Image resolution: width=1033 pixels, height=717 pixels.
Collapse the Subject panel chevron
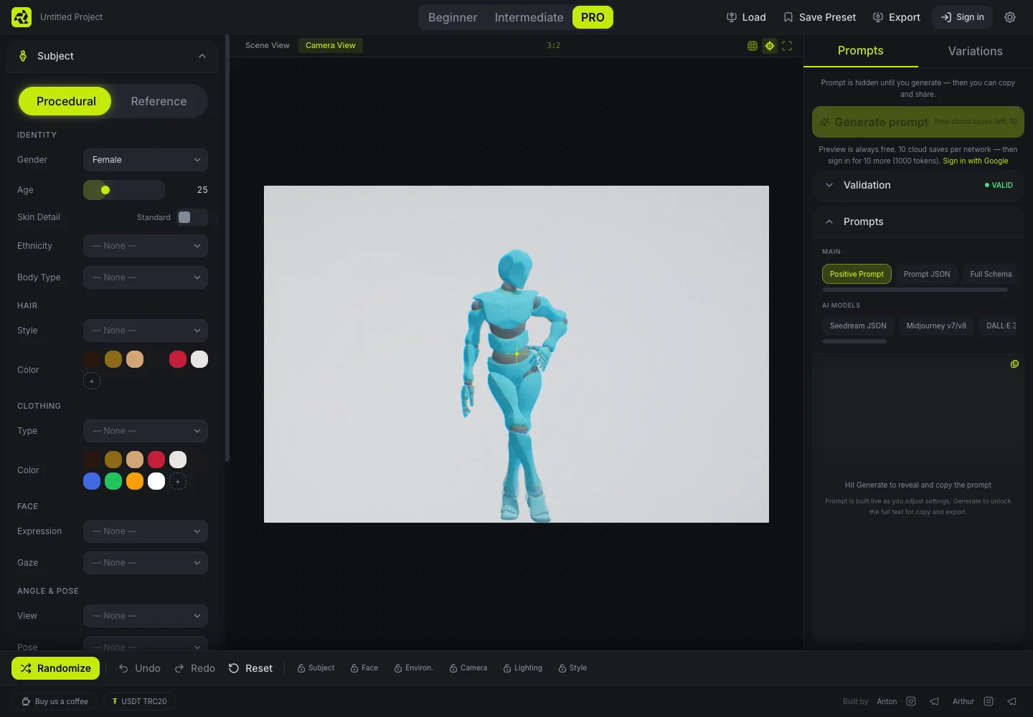coord(202,56)
